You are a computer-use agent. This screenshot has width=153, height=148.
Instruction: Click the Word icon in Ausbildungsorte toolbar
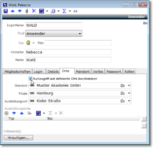(x=38, y=113)
